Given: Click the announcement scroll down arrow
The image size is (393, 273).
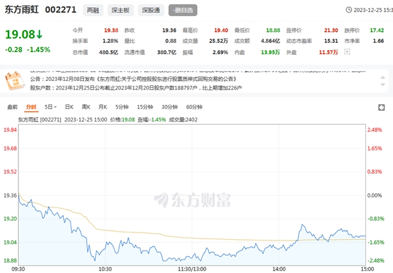Looking at the screenshot, I should (383, 85).
